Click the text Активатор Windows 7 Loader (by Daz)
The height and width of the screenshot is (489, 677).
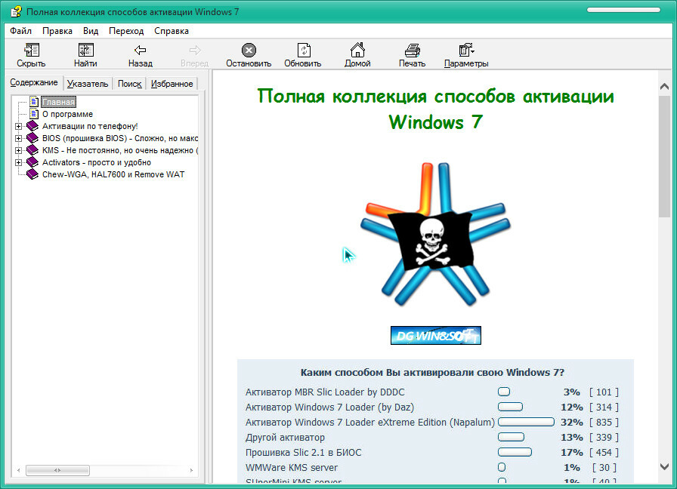[x=330, y=407]
